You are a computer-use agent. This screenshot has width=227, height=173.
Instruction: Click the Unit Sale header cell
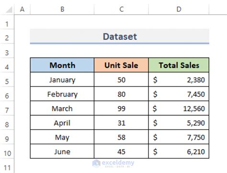(121, 65)
